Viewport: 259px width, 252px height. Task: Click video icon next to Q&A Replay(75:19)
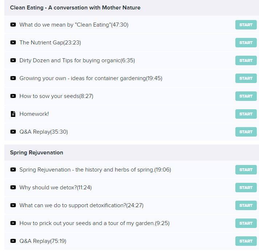click(x=13, y=241)
